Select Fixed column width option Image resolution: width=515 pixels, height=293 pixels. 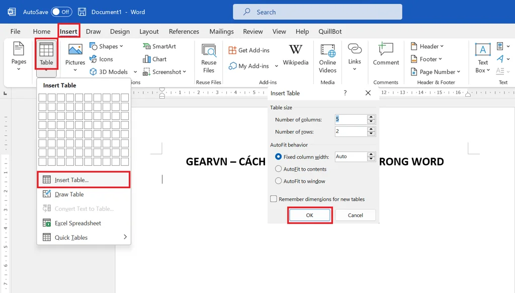[278, 157]
